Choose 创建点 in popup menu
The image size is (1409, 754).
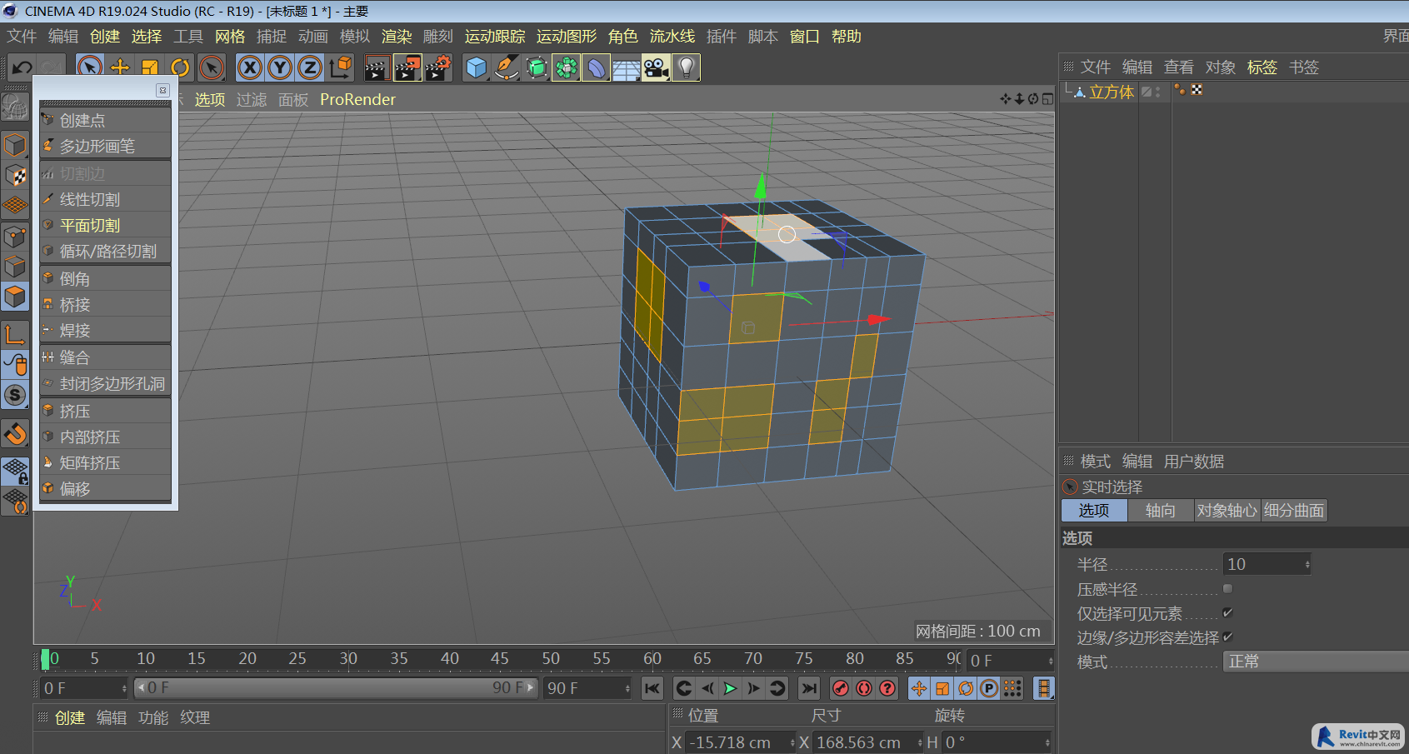tap(106, 121)
